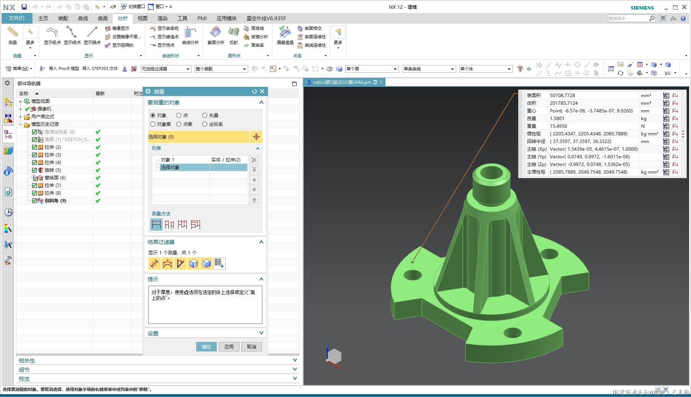Screen dimensions: 691x397
Task: Click the angle result filter icon
Action: (x=180, y=264)
